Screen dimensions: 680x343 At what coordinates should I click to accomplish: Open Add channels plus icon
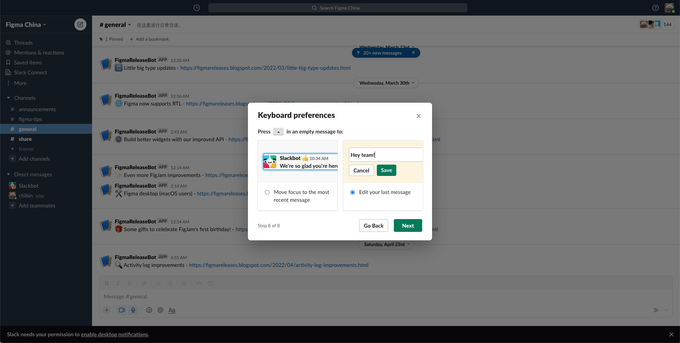click(x=12, y=159)
